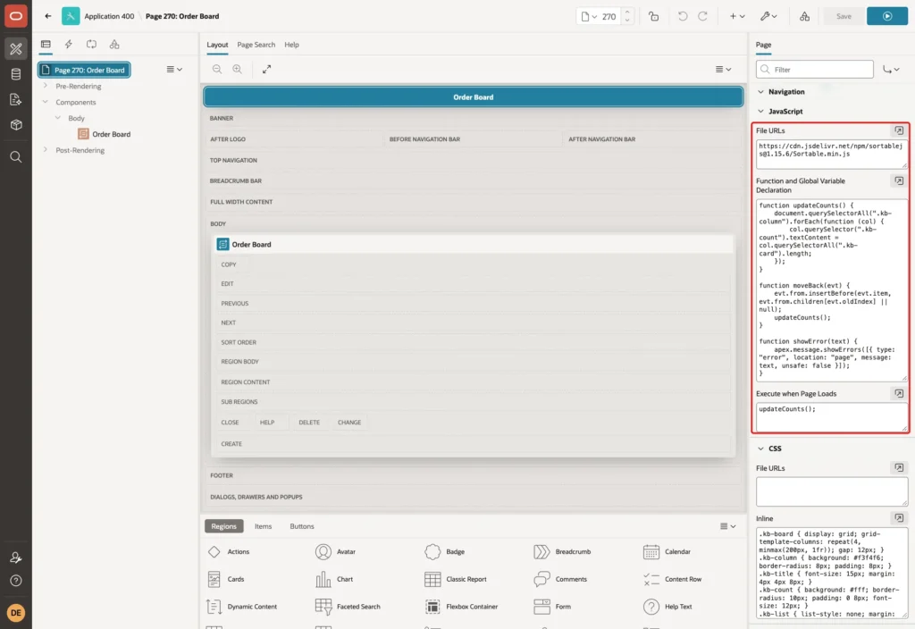Open App Builder from sidebar icon

(x=16, y=49)
